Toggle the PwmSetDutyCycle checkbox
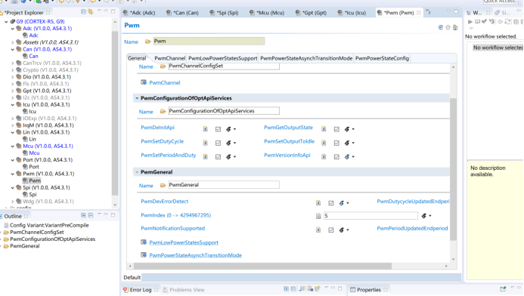Screen dimensions: 524x296 [218, 143]
